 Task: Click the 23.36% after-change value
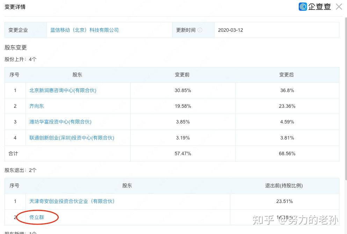pos(287,106)
